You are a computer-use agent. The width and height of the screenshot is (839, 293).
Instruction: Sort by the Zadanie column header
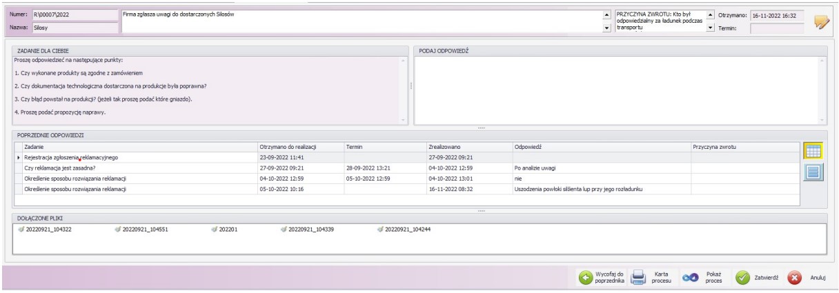coord(138,147)
